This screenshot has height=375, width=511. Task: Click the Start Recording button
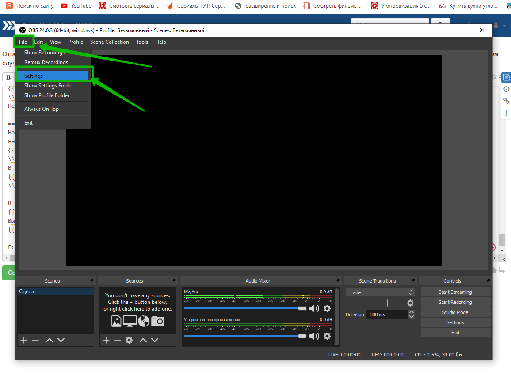coord(455,302)
